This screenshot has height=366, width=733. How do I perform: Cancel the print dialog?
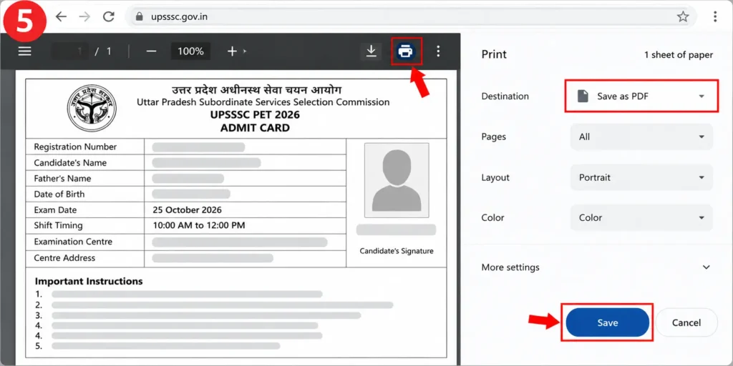(686, 322)
